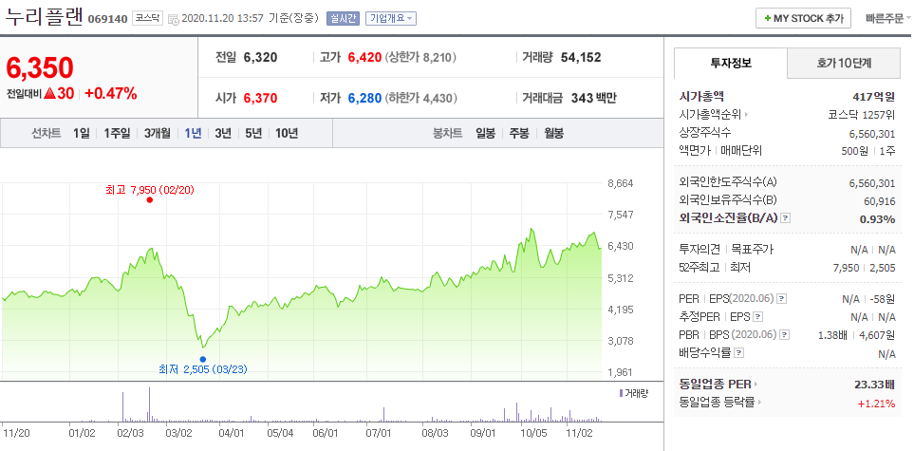Click the 4,607원 BPS value
This screenshot has width=914, height=451.
tap(877, 335)
